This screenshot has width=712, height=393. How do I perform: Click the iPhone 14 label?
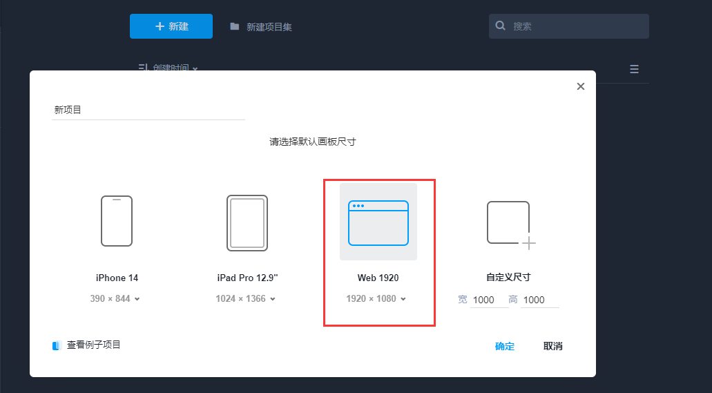coord(117,278)
